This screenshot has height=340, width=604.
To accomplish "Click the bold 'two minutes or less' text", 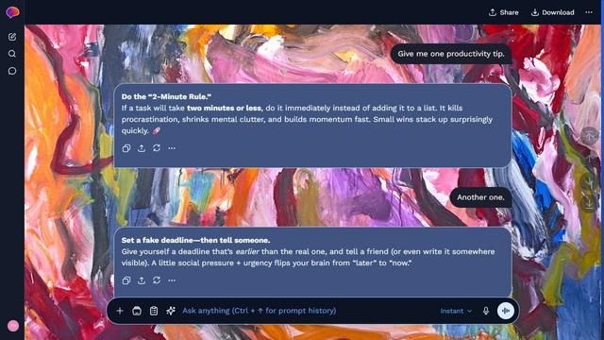I will (225, 108).
